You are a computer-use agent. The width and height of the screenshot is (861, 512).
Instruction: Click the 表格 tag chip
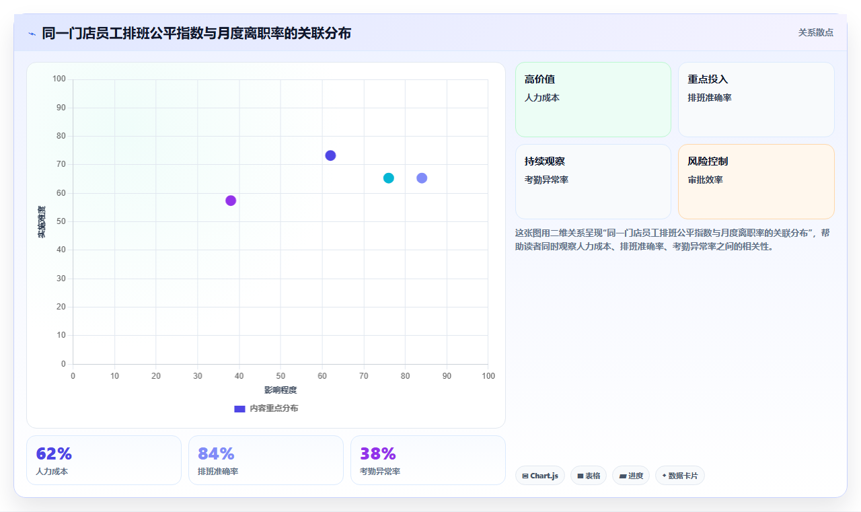pos(589,476)
